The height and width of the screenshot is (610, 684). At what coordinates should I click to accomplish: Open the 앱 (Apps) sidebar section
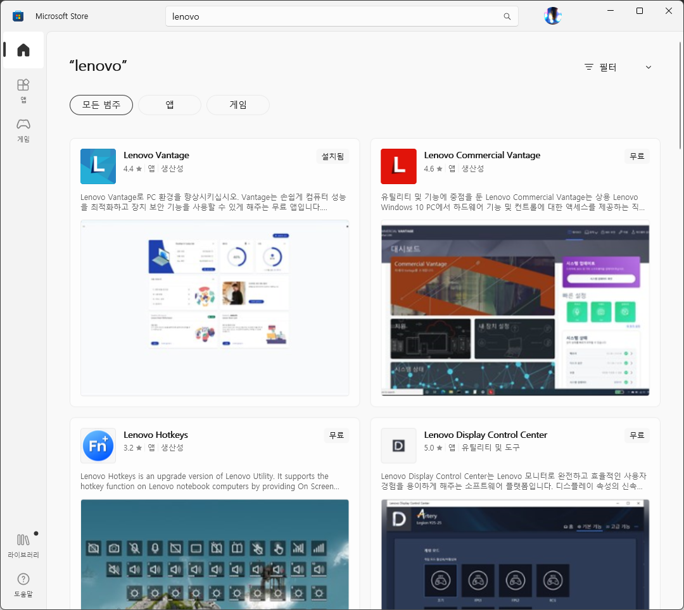pos(23,90)
